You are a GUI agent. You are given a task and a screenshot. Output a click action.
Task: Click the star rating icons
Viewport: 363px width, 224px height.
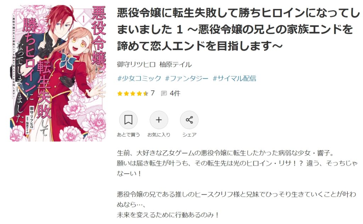point(133,94)
